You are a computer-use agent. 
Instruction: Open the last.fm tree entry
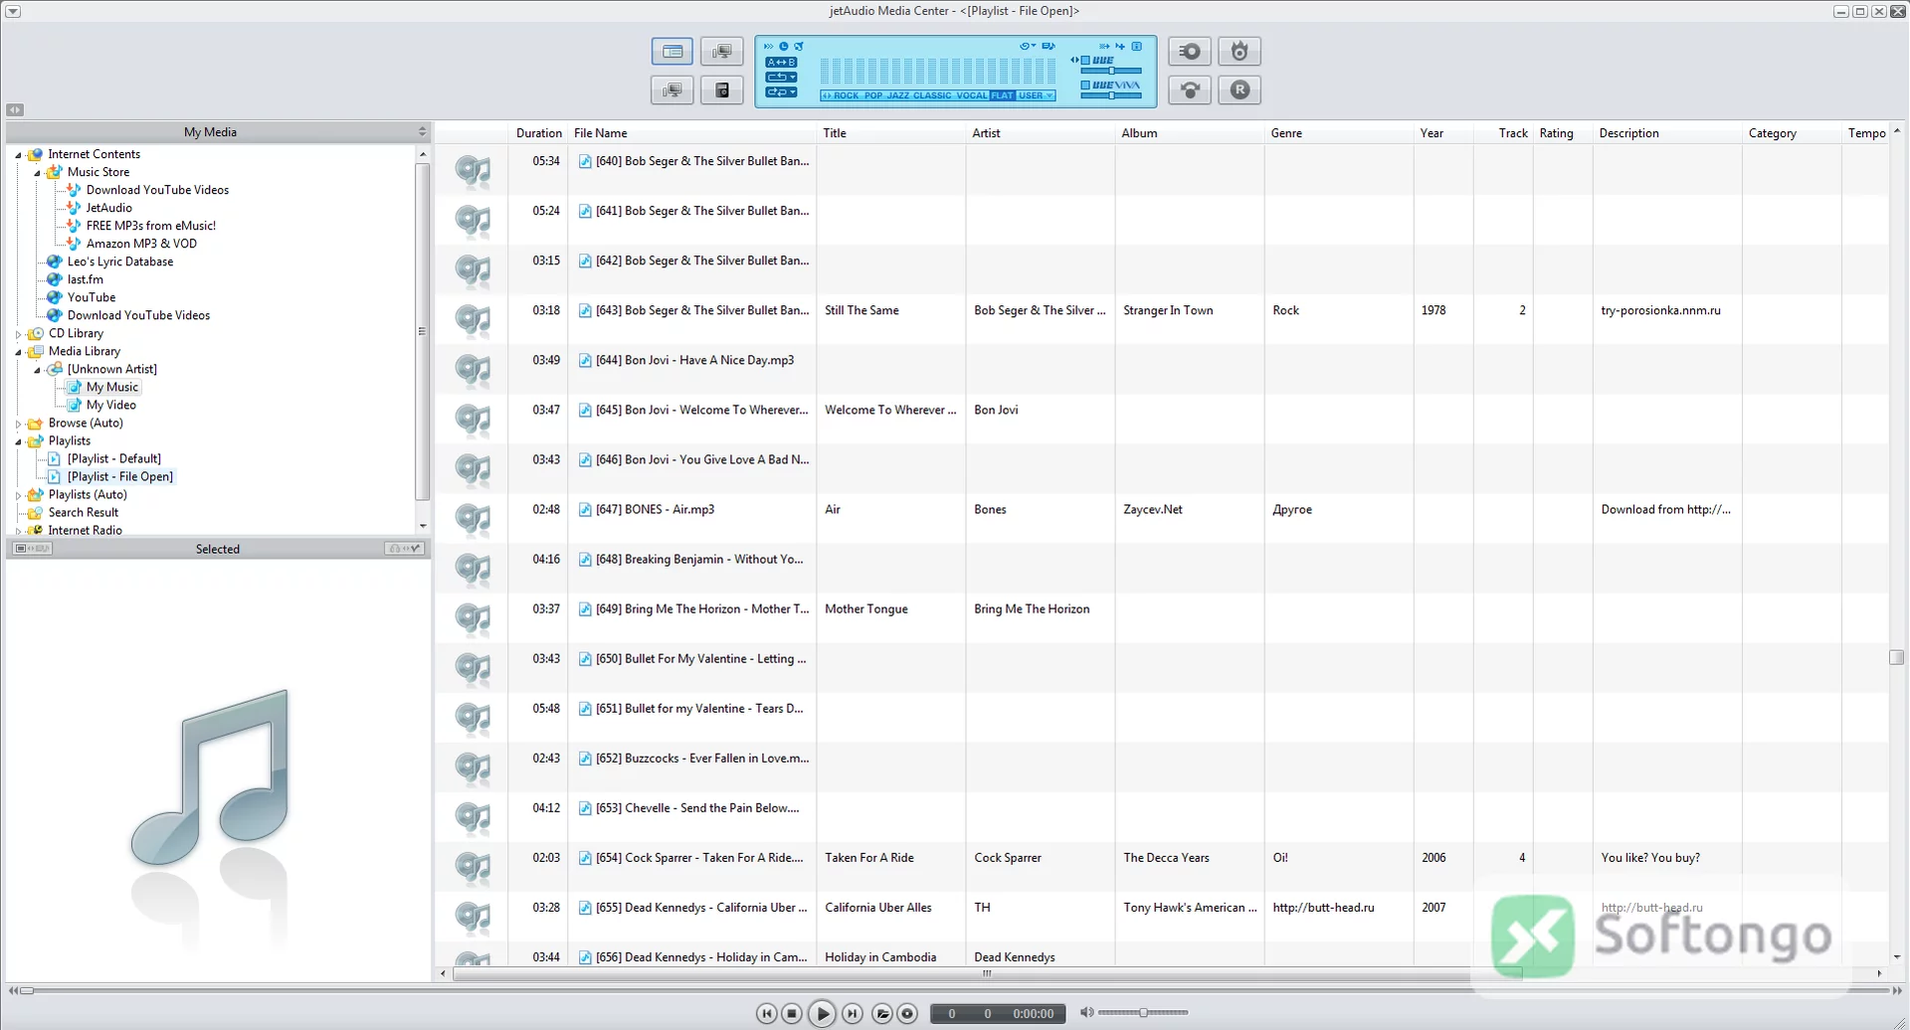[x=86, y=279]
